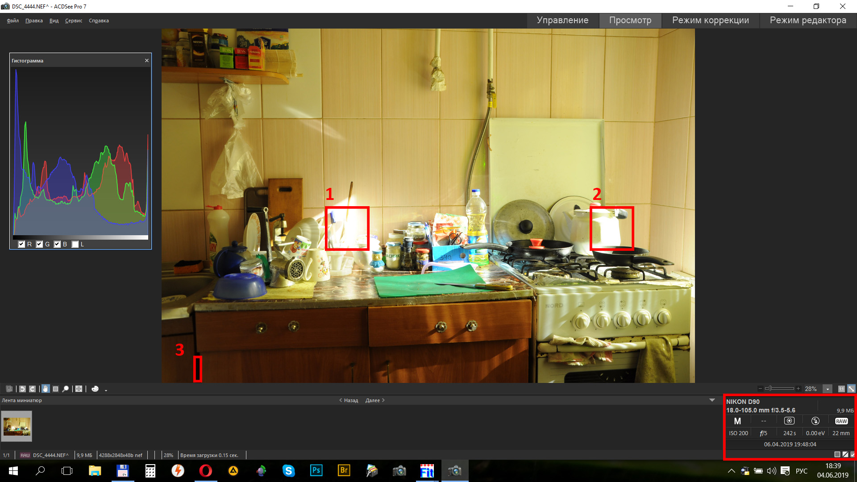Screen dimensions: 857x482
Task: Collapse the thumbnail filmstrip panel arrow
Action: (712, 400)
